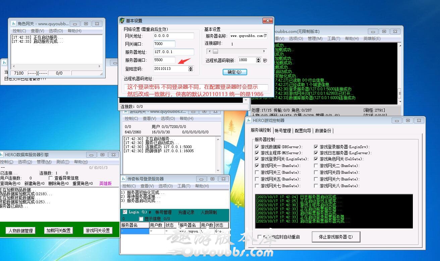
Task: Uncheck 游戏登录服务器 (LoginSrv)
Action: point(316,147)
